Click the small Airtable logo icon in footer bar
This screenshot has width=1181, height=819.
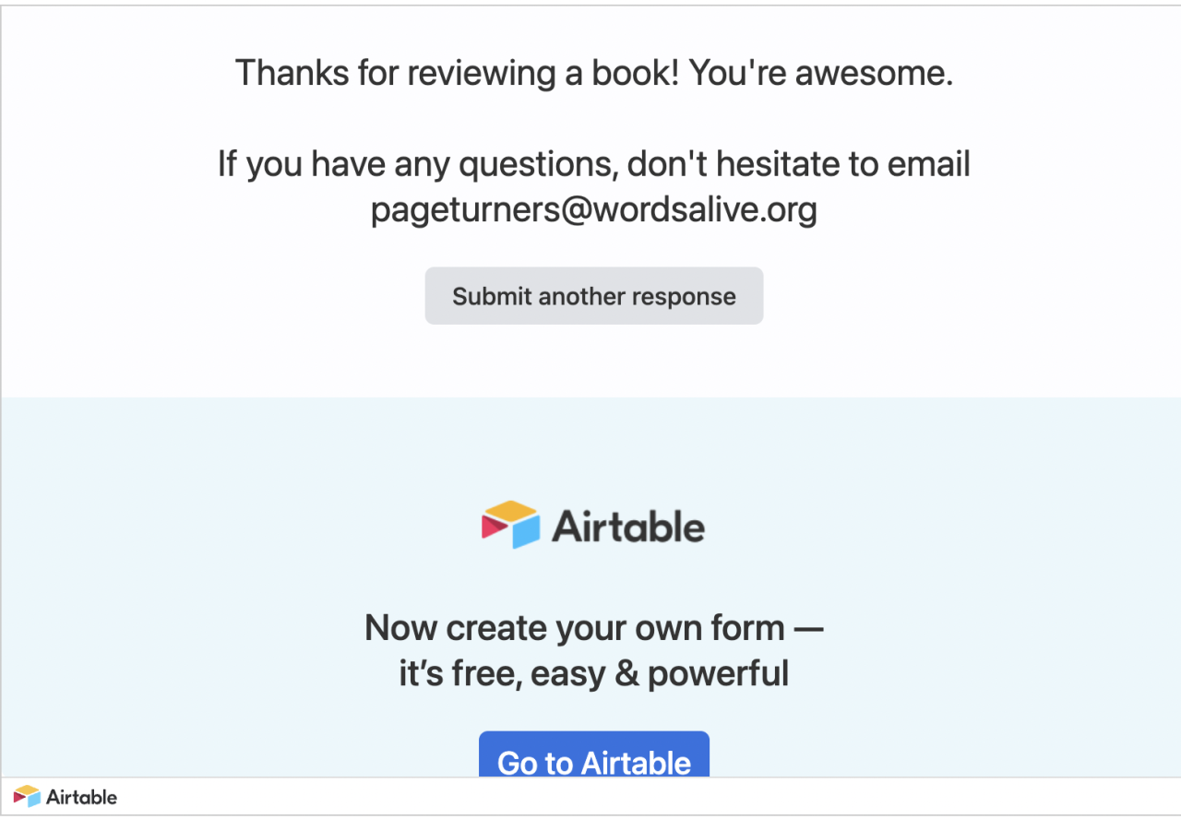28,797
